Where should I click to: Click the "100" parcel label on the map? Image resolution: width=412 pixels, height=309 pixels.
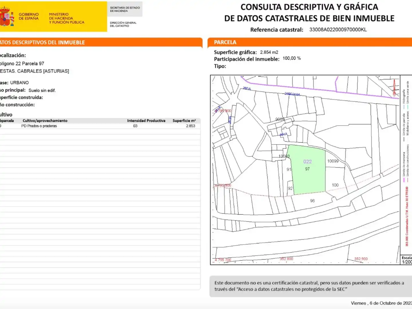point(335,185)
